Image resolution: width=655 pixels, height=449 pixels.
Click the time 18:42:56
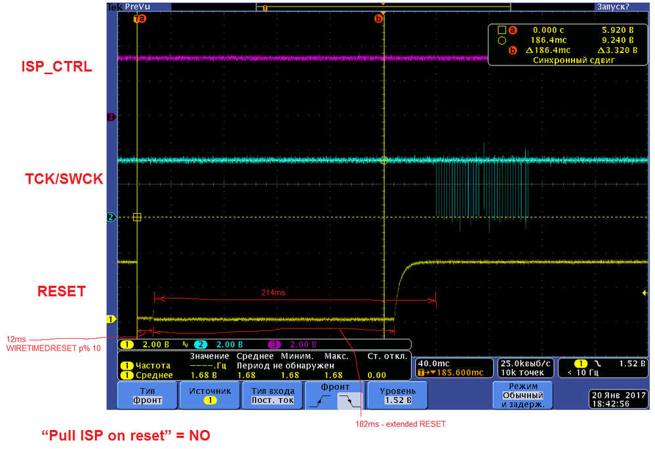tap(610, 404)
